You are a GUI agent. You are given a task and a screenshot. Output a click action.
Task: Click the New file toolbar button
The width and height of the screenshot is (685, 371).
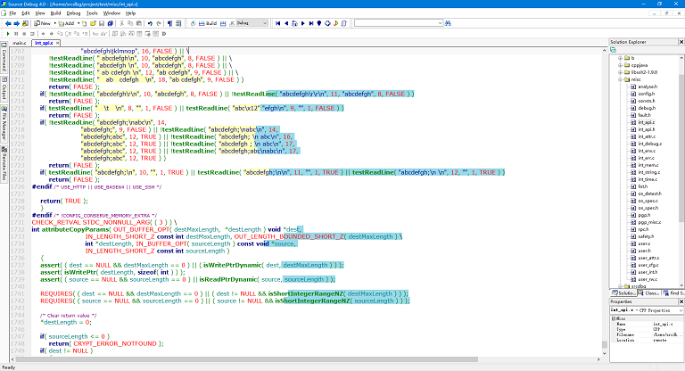pyautogui.click(x=42, y=22)
